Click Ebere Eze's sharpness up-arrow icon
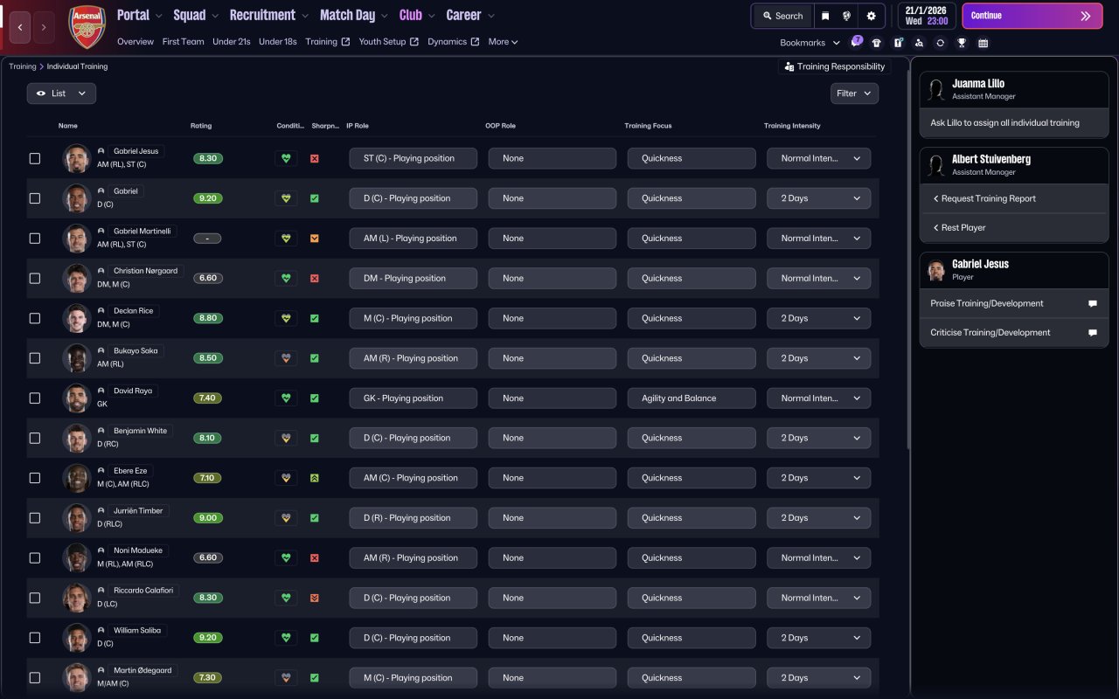 point(315,478)
